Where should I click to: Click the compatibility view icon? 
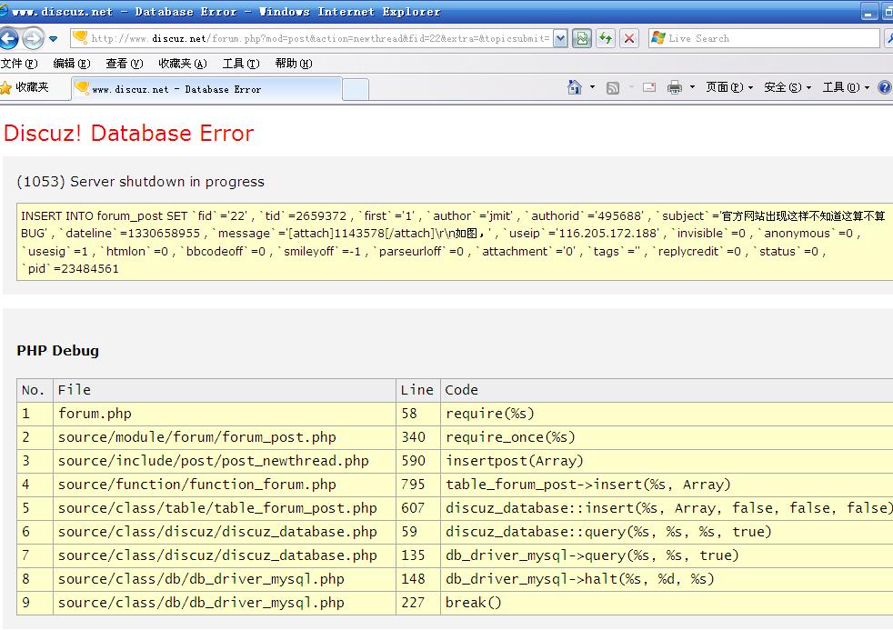click(581, 39)
